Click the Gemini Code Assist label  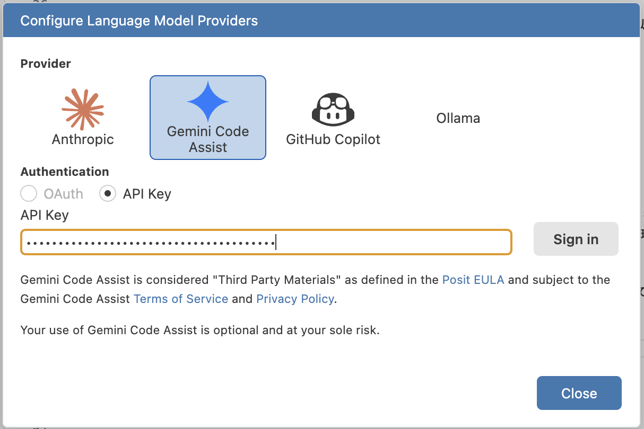pyautogui.click(x=208, y=139)
